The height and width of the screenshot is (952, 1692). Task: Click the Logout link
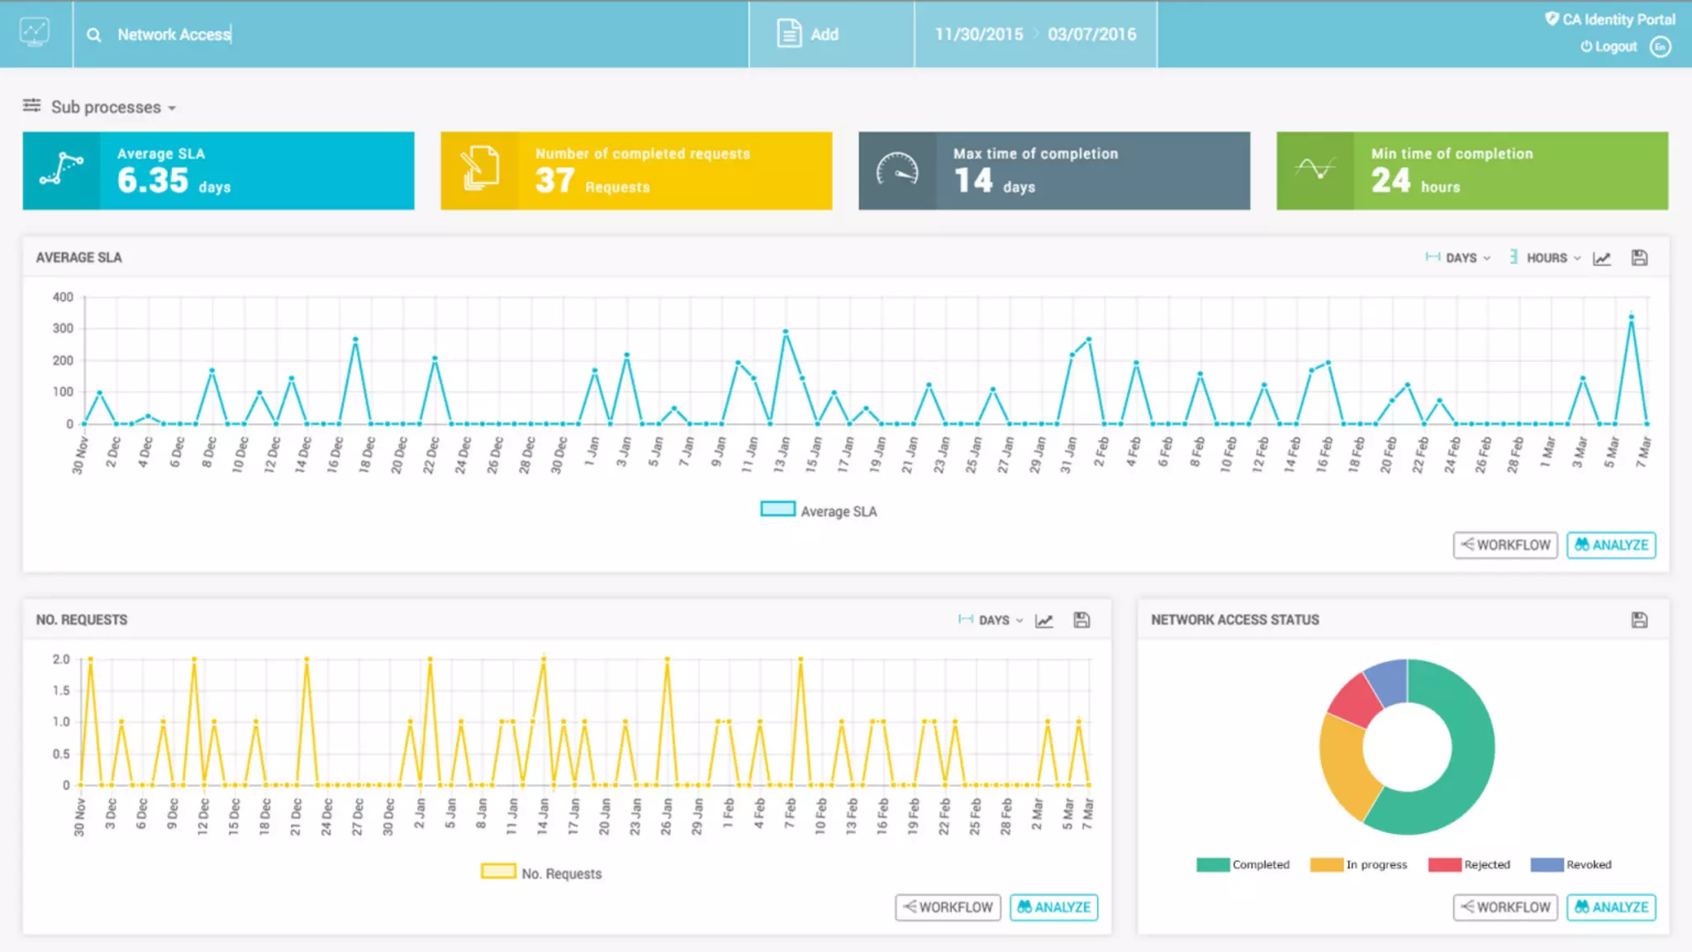[1609, 47]
